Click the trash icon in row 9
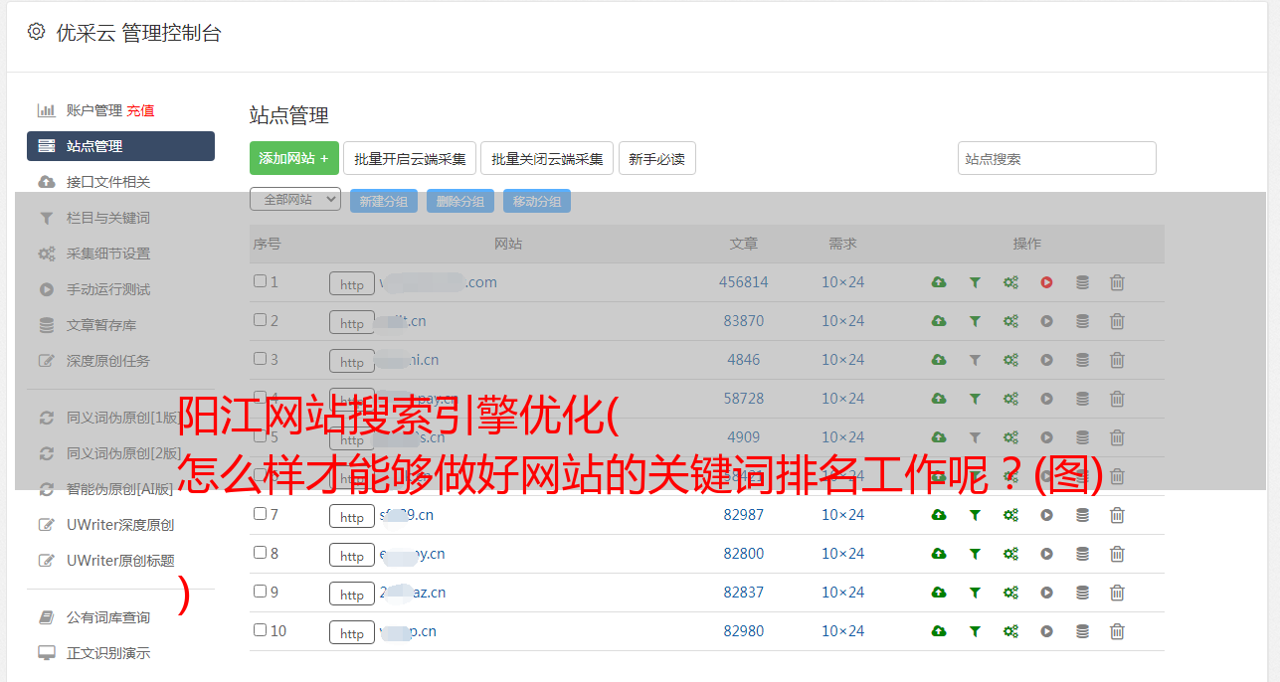The width and height of the screenshot is (1280, 682). (1117, 593)
